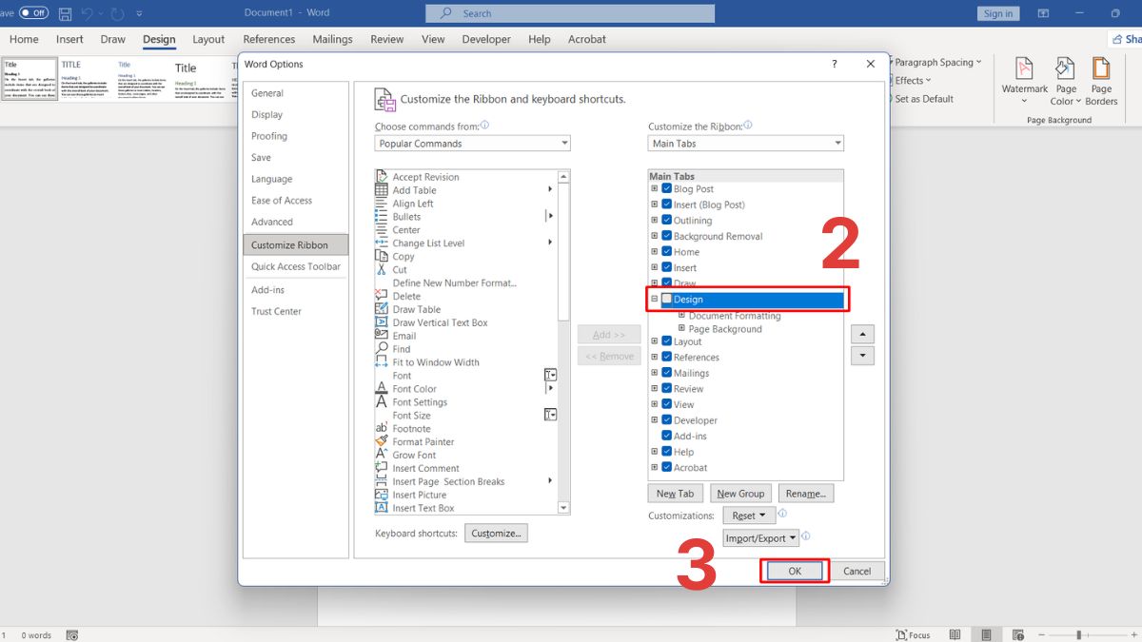Select the Copy command
Viewport: 1142px width, 642px height.
(x=404, y=257)
